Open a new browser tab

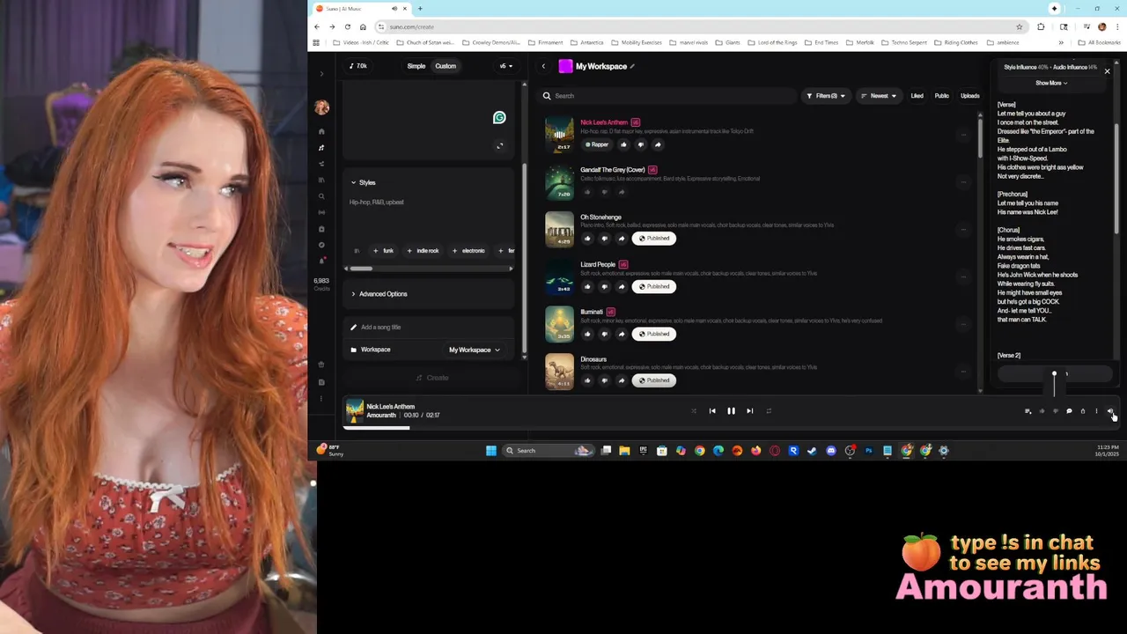tap(420, 9)
